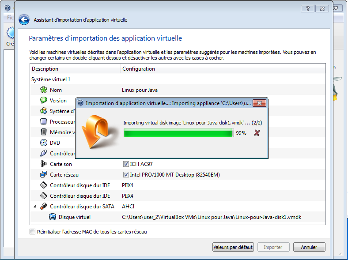348x260 pixels.
Task: Collapse the Contrôleur disque dur SATA node
Action: pos(35,206)
